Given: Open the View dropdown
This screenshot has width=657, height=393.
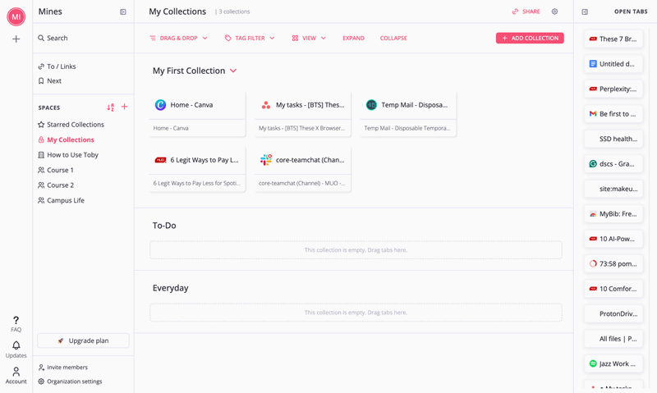Looking at the screenshot, I should tap(309, 38).
